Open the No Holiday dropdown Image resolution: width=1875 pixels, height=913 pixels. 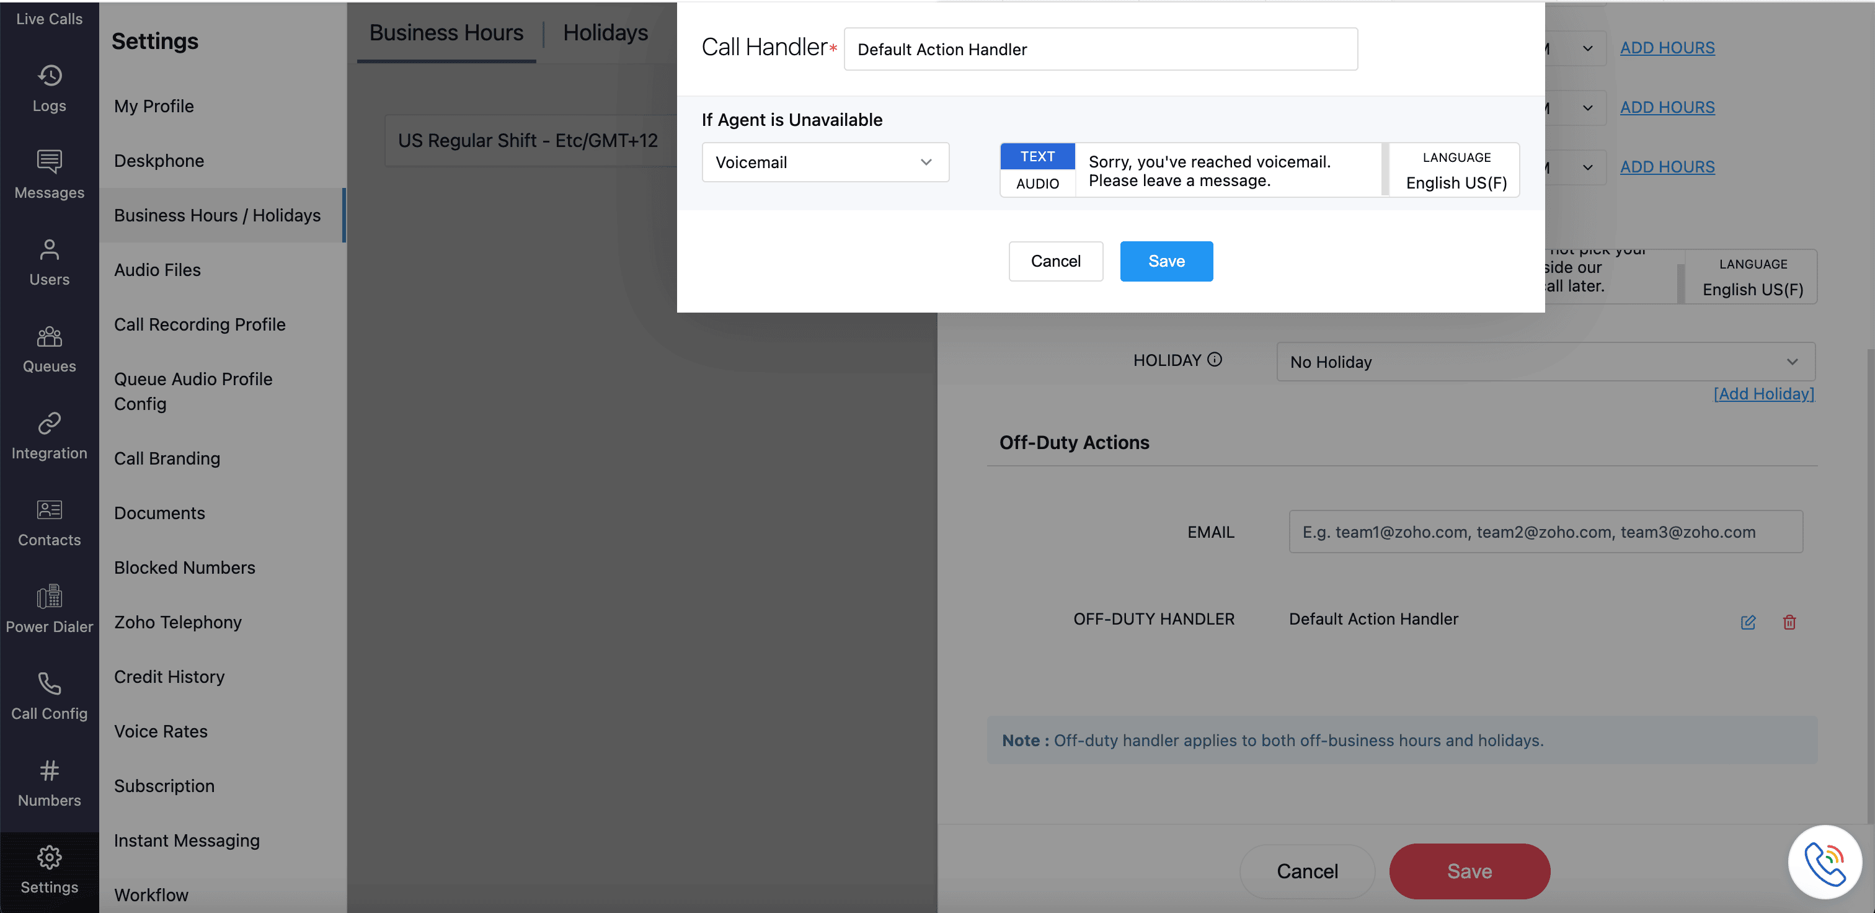1545,362
